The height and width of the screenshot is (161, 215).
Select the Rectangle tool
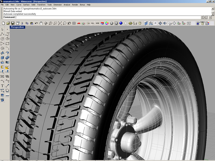8,43
